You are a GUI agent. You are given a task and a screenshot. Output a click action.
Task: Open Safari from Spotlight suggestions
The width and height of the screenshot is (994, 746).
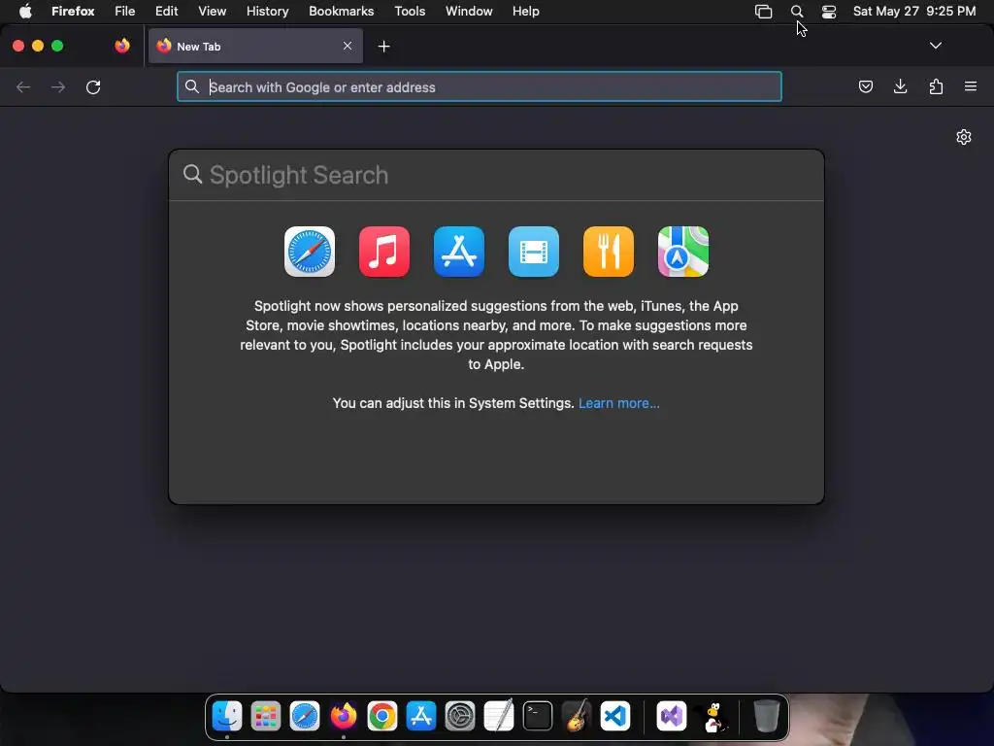pos(310,252)
